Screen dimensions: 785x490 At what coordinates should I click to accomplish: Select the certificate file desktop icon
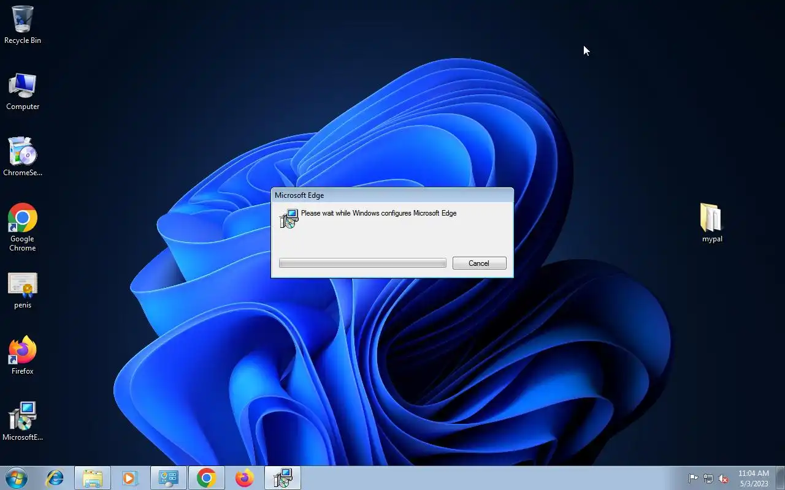click(x=23, y=290)
